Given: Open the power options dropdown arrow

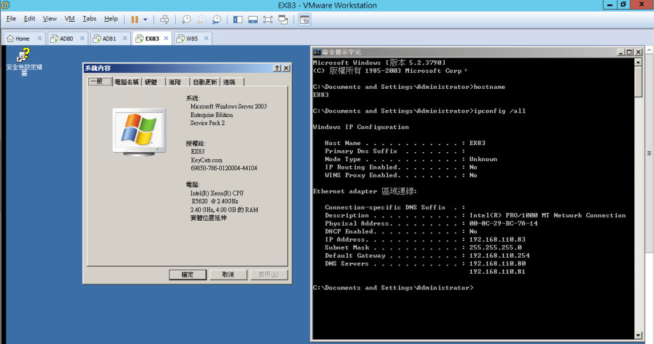Looking at the screenshot, I should tap(145, 19).
